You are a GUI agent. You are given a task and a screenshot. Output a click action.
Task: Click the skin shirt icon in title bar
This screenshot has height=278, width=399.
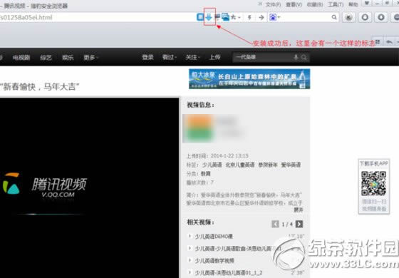(x=367, y=4)
